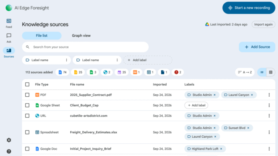Focus the Search from your source field

[85, 47]
